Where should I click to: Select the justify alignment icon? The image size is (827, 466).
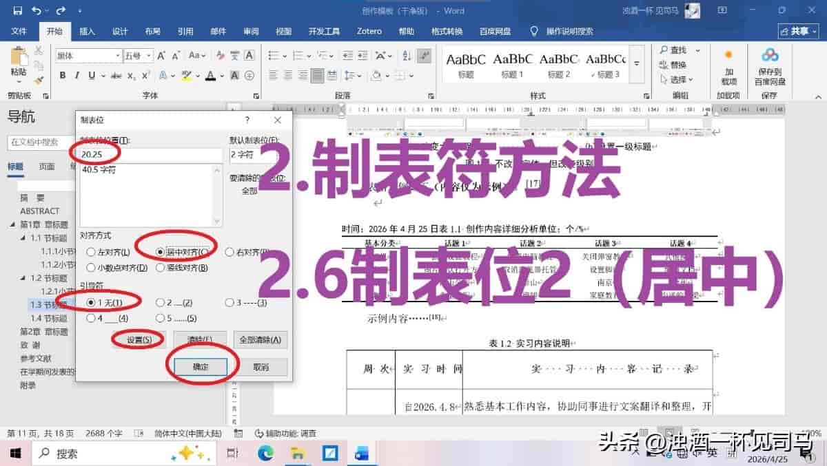[317, 75]
